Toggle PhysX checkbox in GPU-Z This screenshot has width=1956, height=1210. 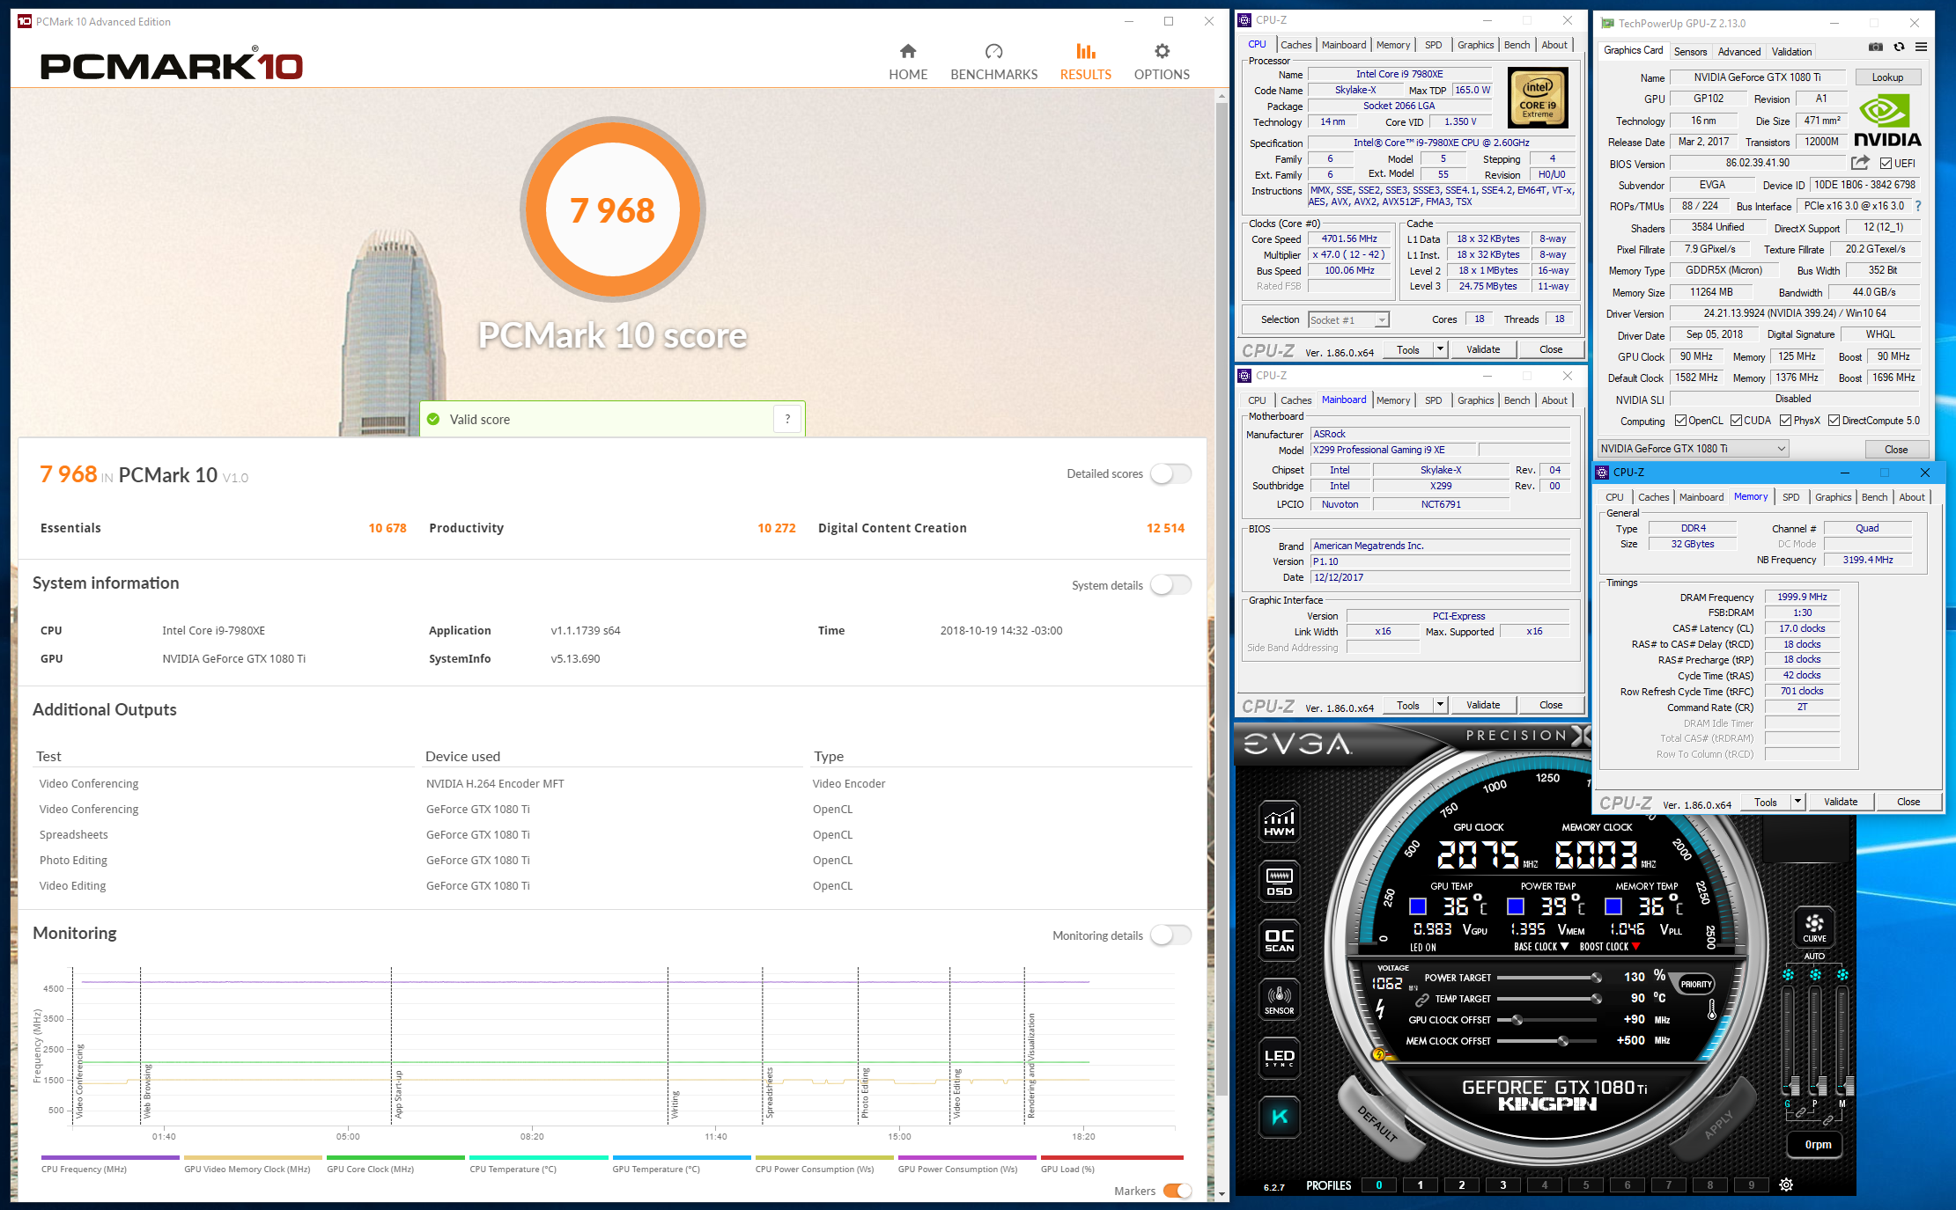(x=1785, y=421)
